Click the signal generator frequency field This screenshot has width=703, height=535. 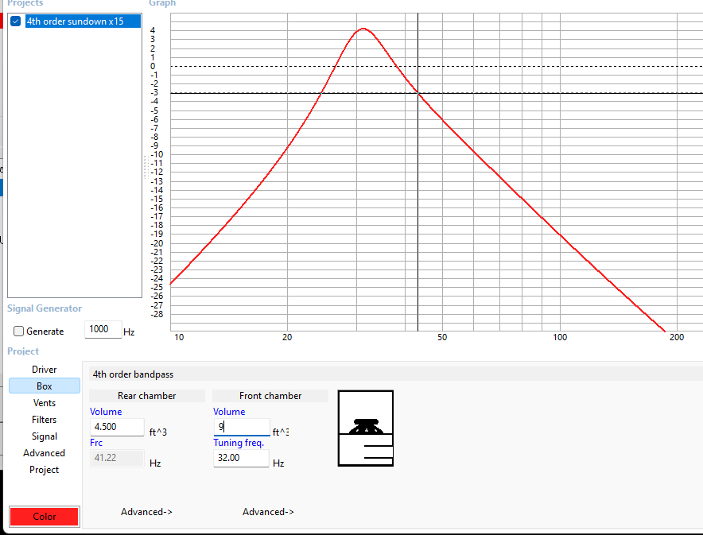tap(103, 329)
